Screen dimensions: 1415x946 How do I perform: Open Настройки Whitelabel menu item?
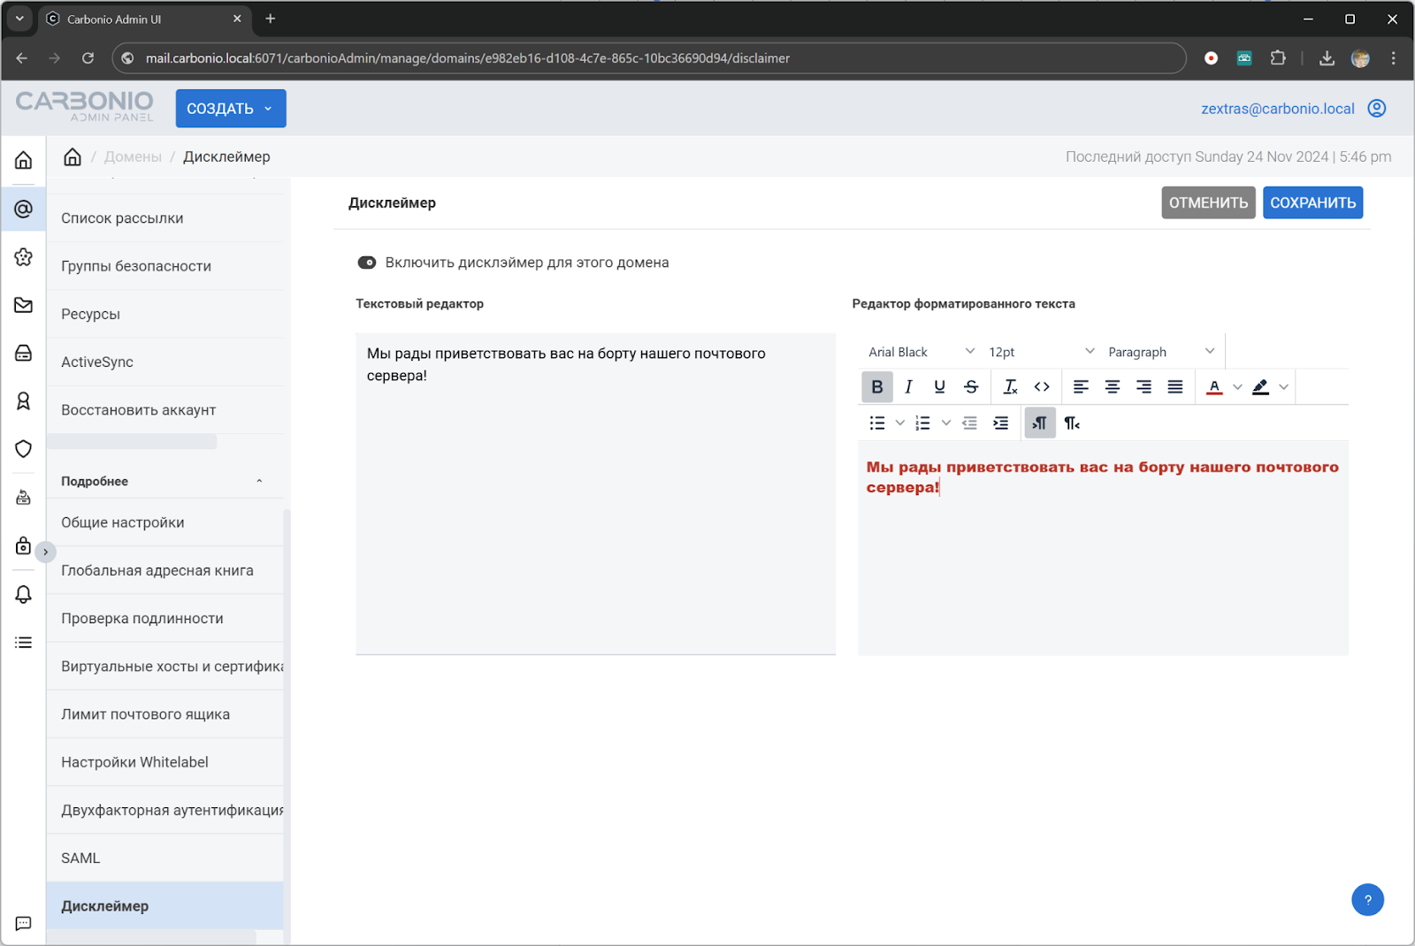[x=165, y=762]
